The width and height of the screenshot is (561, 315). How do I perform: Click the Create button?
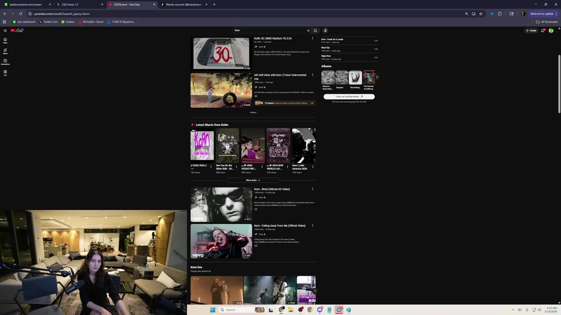click(x=531, y=31)
